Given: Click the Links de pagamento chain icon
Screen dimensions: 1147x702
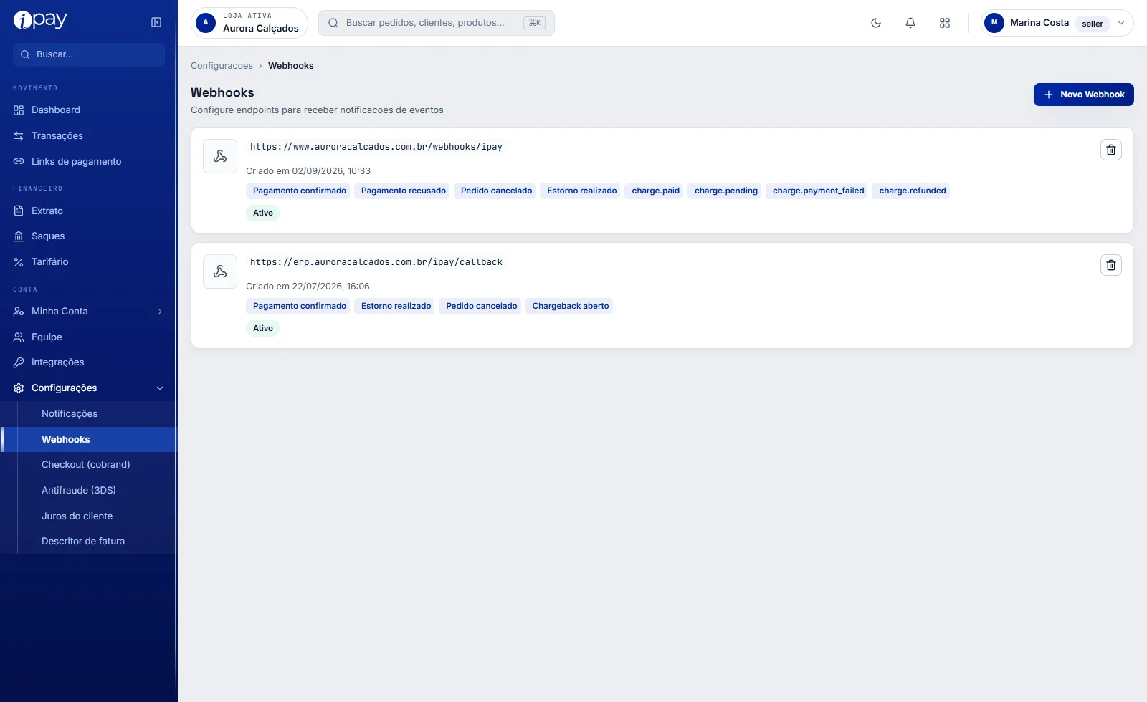Looking at the screenshot, I should [x=19, y=162].
